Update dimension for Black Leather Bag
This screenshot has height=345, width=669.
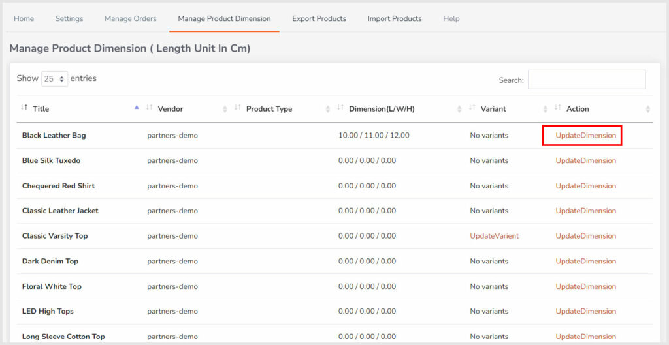pyautogui.click(x=585, y=136)
